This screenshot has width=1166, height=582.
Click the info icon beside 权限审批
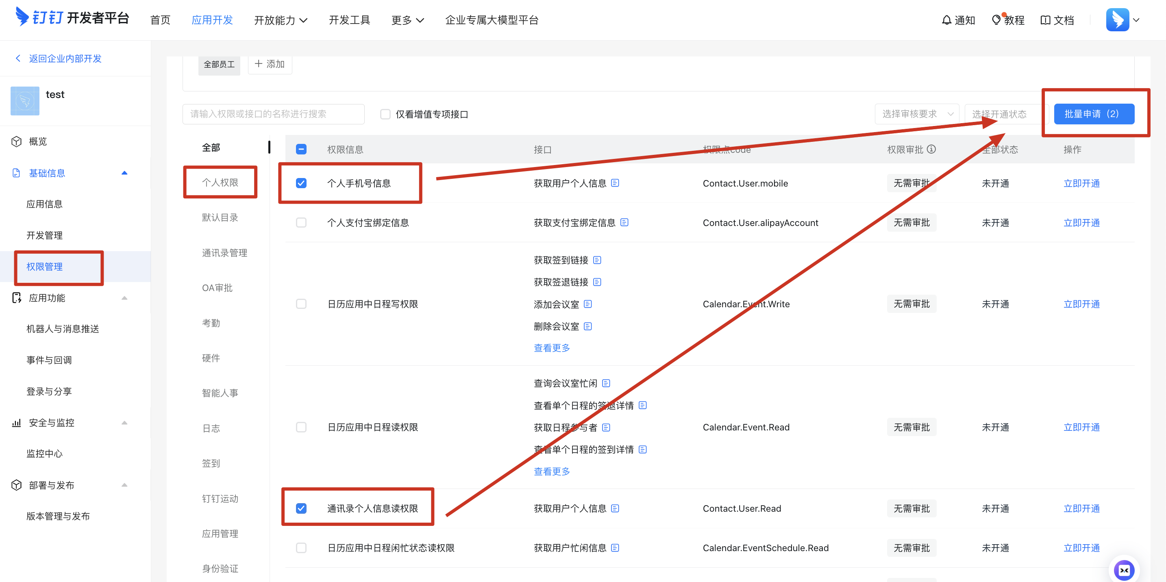click(x=931, y=149)
